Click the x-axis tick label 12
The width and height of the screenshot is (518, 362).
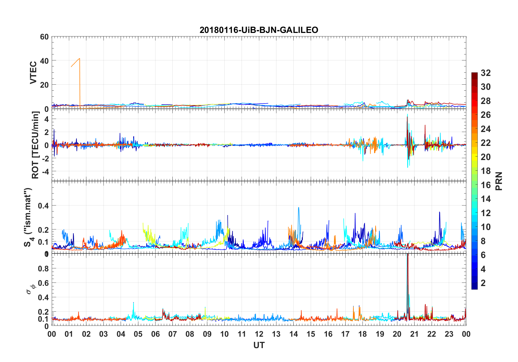[x=259, y=334]
